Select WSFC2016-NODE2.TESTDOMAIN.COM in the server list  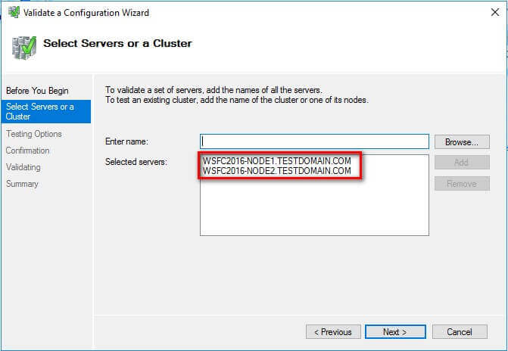pyautogui.click(x=277, y=171)
